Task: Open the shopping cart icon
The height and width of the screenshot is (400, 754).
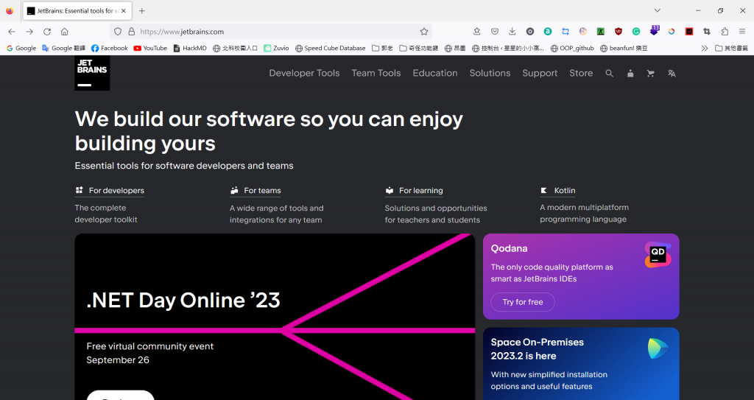Action: click(x=651, y=74)
